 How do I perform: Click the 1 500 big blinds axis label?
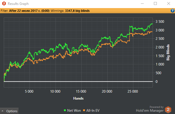click(160, 56)
